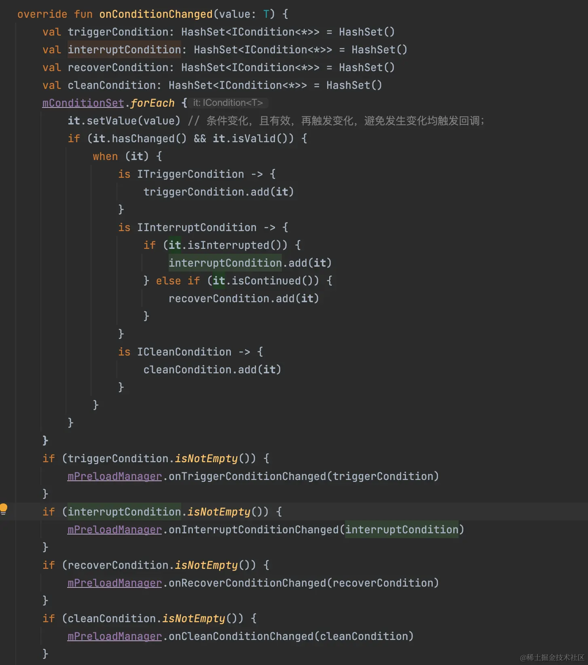
Task: Click the "else" keyword
Action: tap(169, 281)
